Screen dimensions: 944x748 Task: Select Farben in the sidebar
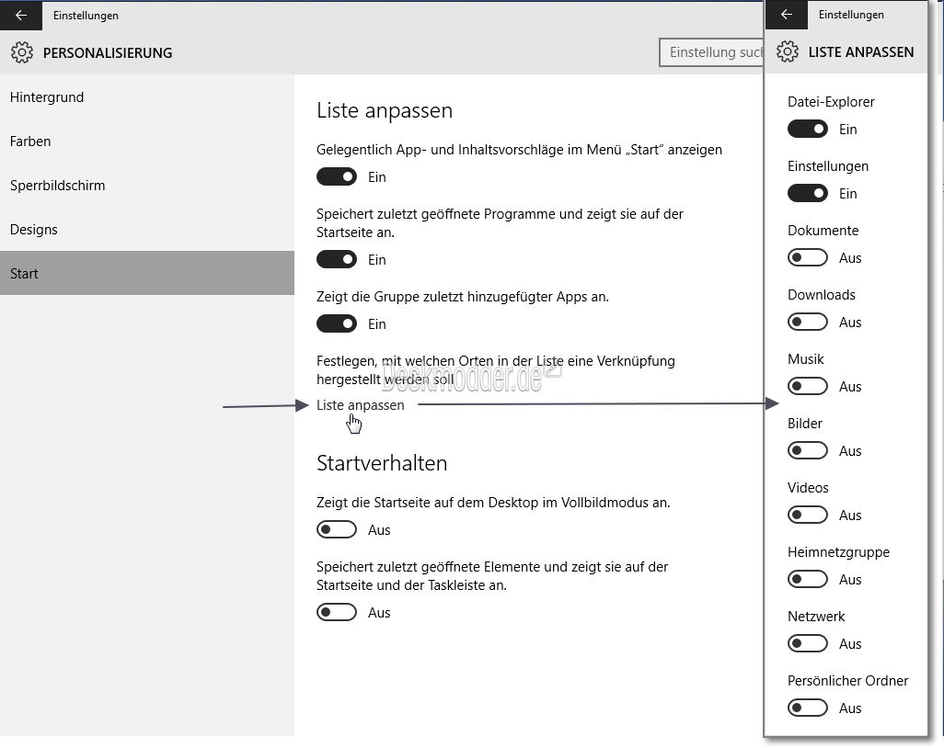pyautogui.click(x=147, y=142)
